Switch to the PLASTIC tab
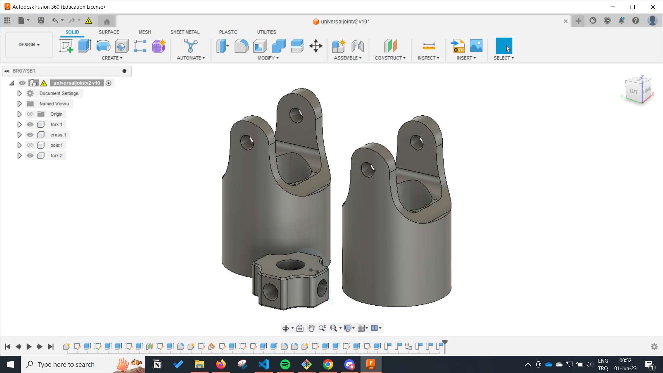 pos(228,32)
